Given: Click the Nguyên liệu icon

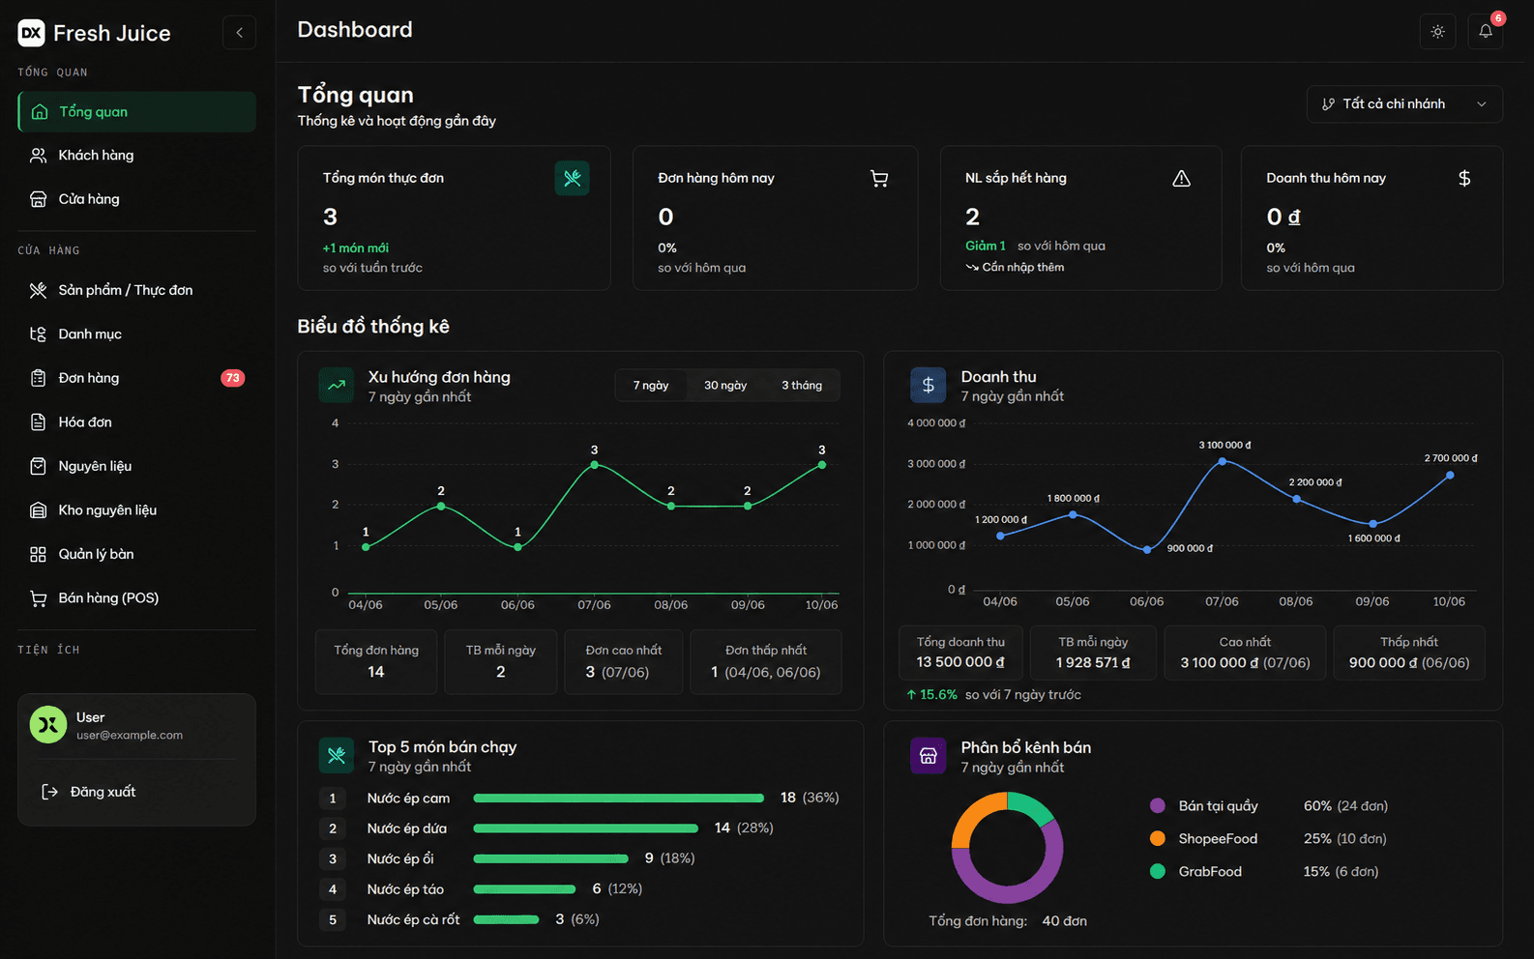Looking at the screenshot, I should (x=39, y=466).
